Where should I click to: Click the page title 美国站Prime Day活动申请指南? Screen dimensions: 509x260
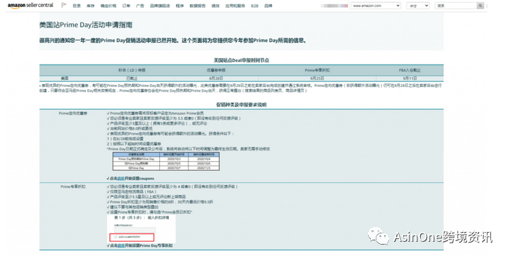86,25
